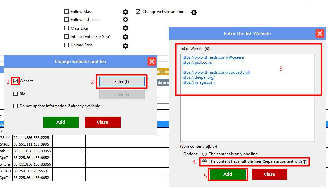Click red Close button beside website list Add
Image resolution: width=328 pixels, height=189 pixels.
click(x=269, y=174)
